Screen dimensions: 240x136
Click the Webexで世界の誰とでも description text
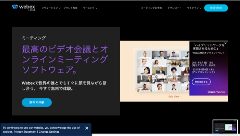click(x=64, y=86)
